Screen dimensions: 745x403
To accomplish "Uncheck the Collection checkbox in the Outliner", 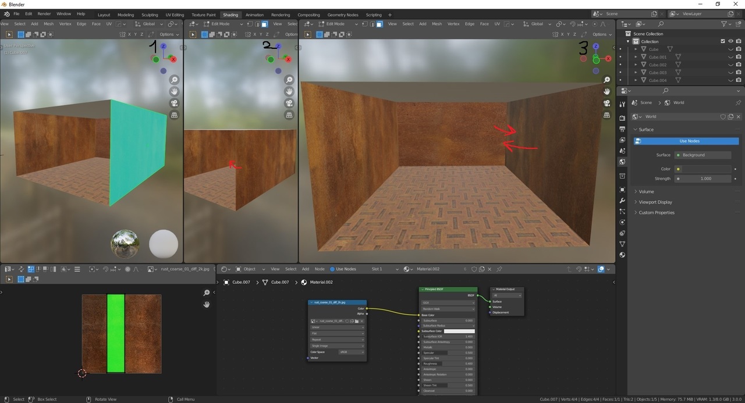I will 723,41.
